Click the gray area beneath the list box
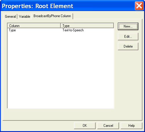145x132 pixels. (61, 114)
